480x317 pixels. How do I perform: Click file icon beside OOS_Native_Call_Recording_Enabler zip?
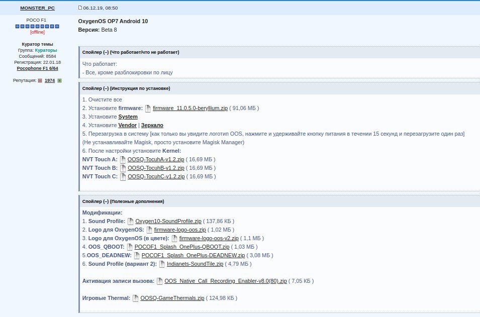(159, 281)
